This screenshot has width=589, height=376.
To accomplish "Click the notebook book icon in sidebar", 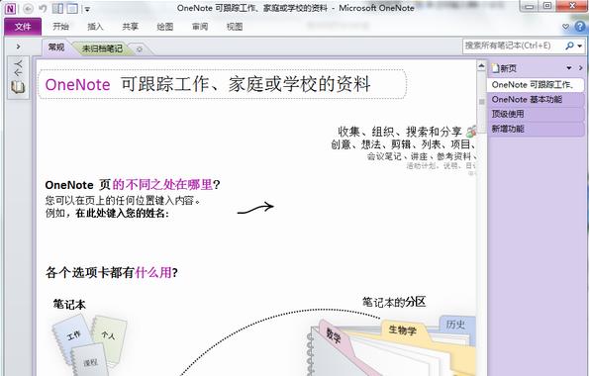I will 17,87.
